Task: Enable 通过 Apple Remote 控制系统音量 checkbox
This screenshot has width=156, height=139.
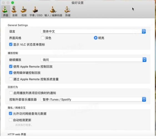Action: click(11, 79)
